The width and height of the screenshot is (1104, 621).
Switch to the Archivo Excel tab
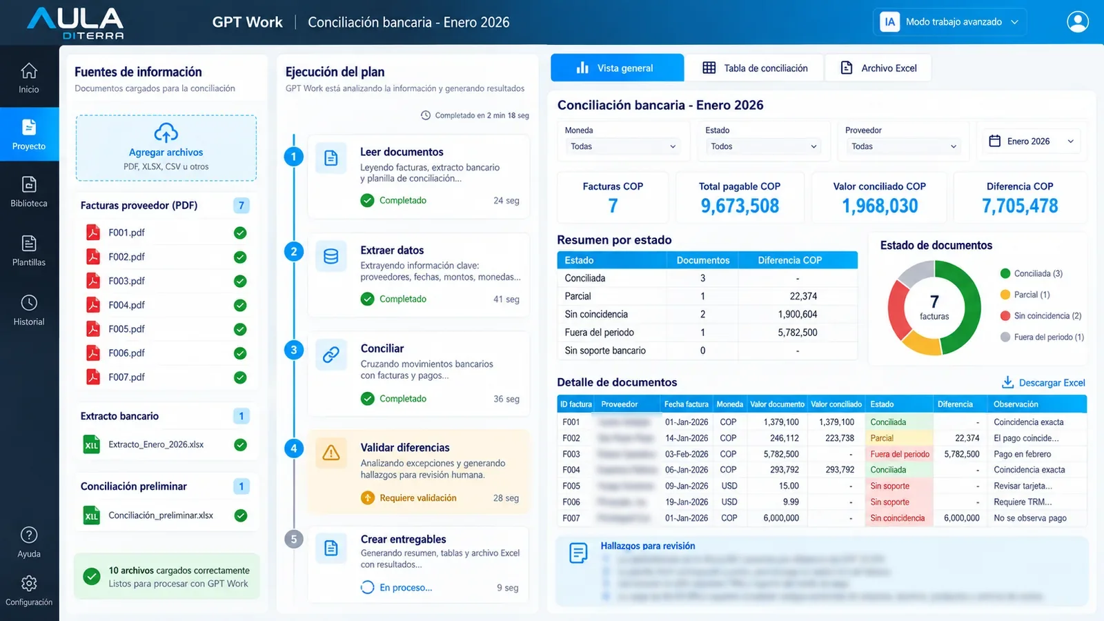pos(878,68)
